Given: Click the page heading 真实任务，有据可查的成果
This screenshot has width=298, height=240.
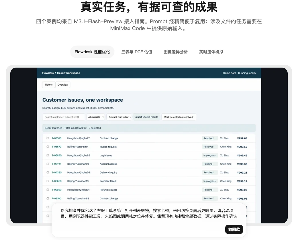Looking at the screenshot, I should tap(149, 7).
